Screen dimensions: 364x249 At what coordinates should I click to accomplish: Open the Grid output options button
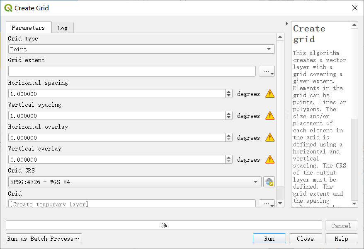(x=267, y=204)
